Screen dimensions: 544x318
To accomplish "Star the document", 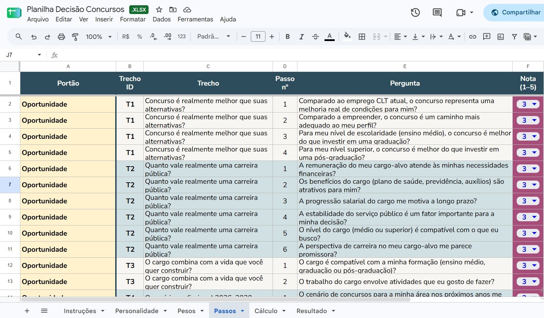I will click(159, 9).
